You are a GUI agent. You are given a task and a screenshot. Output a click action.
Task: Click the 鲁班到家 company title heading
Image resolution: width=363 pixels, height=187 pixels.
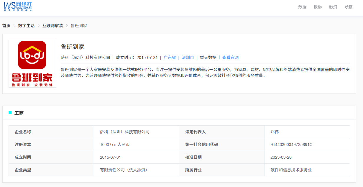[73, 47]
